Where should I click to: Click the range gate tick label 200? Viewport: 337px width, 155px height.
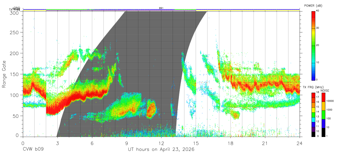[15, 53]
